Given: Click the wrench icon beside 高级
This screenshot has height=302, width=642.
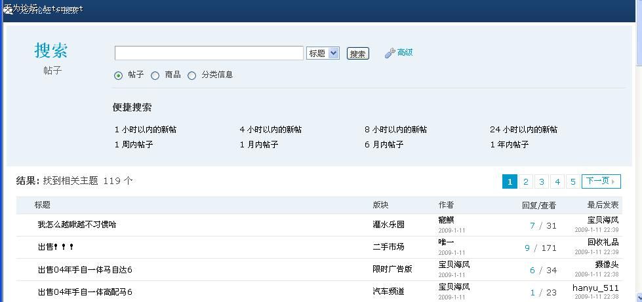Looking at the screenshot, I should coord(390,53).
